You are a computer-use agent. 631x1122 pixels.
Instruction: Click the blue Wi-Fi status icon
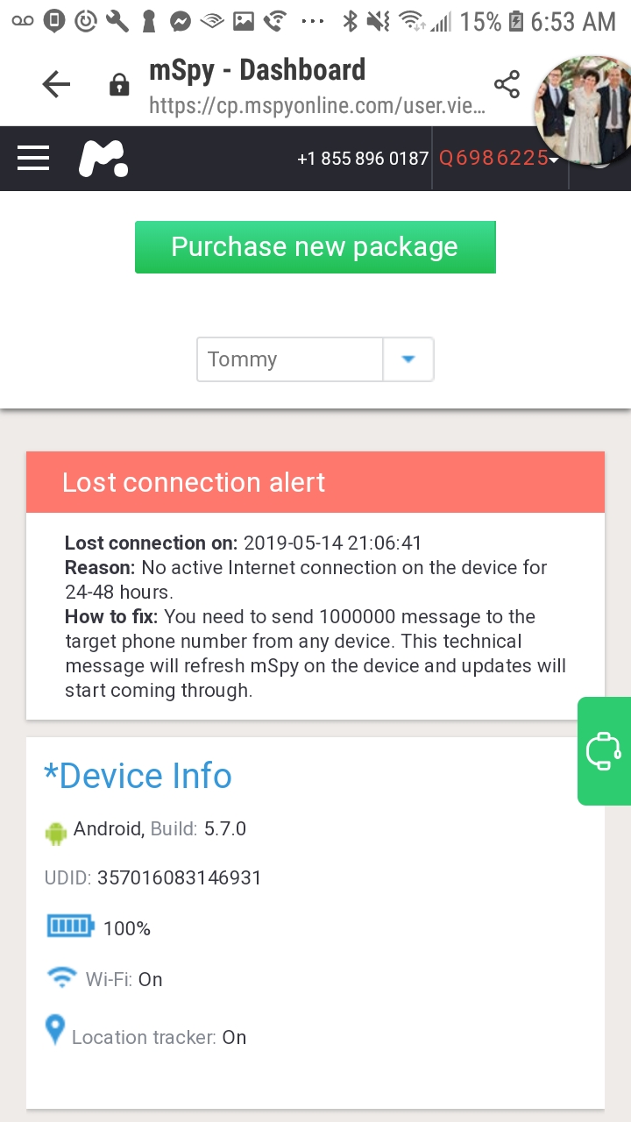(x=60, y=977)
